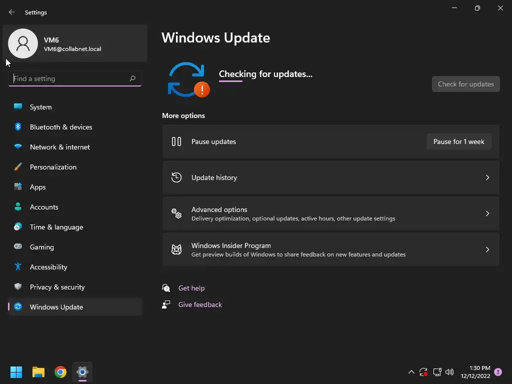The width and height of the screenshot is (512, 384).
Task: Open Apps settings category
Action: coord(75,187)
